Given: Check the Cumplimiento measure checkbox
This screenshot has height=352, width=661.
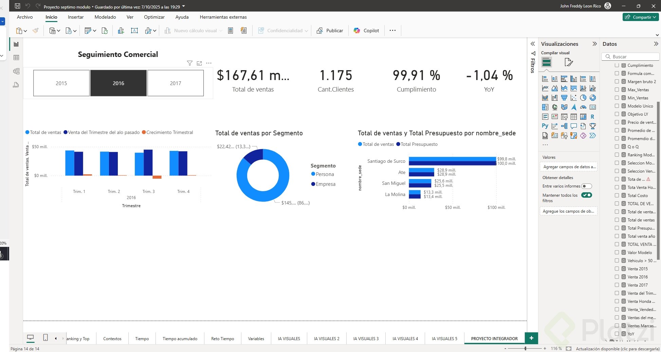Looking at the screenshot, I should 617,65.
